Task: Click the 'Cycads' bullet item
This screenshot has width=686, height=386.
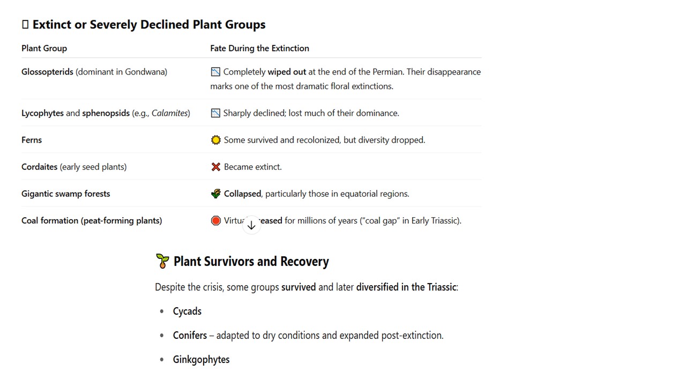Action: pyautogui.click(x=187, y=311)
